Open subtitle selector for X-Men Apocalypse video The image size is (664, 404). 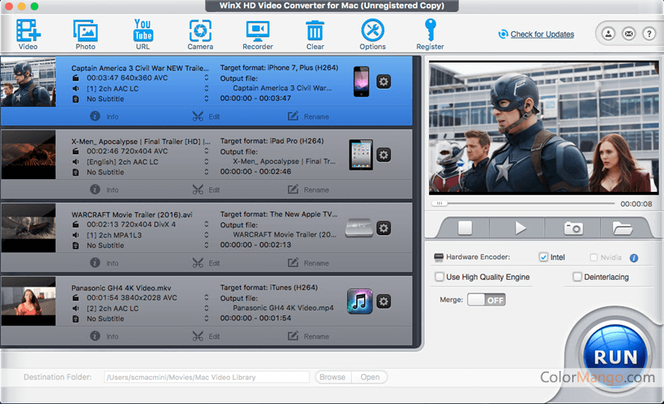[206, 172]
